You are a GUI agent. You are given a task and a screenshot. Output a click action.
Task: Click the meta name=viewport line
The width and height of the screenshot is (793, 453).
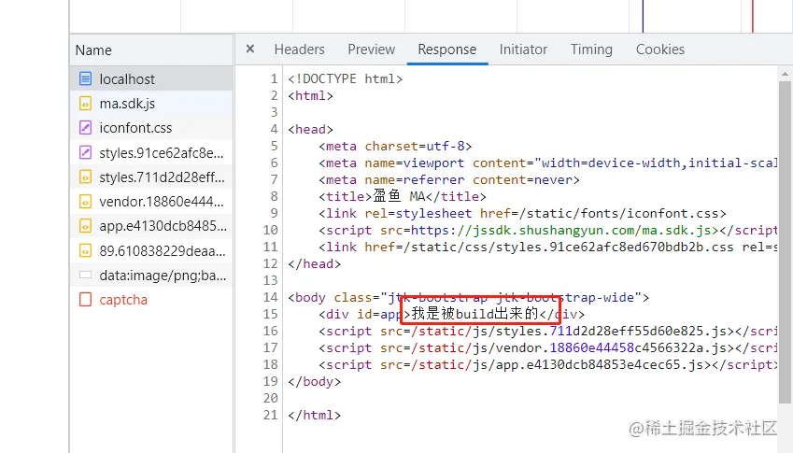(x=547, y=163)
